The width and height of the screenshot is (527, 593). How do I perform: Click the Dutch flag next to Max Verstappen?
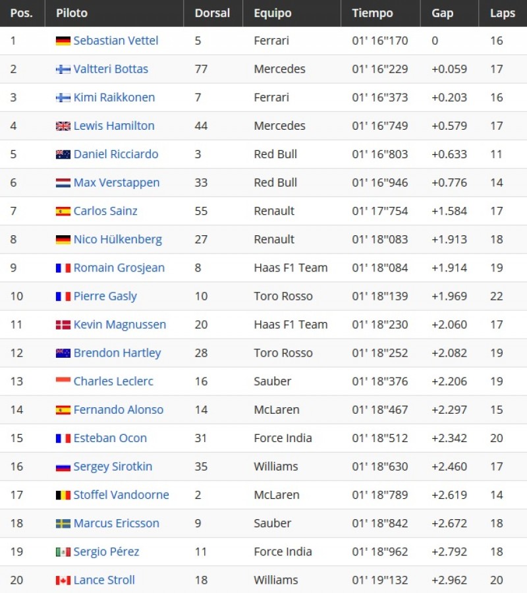pos(63,183)
